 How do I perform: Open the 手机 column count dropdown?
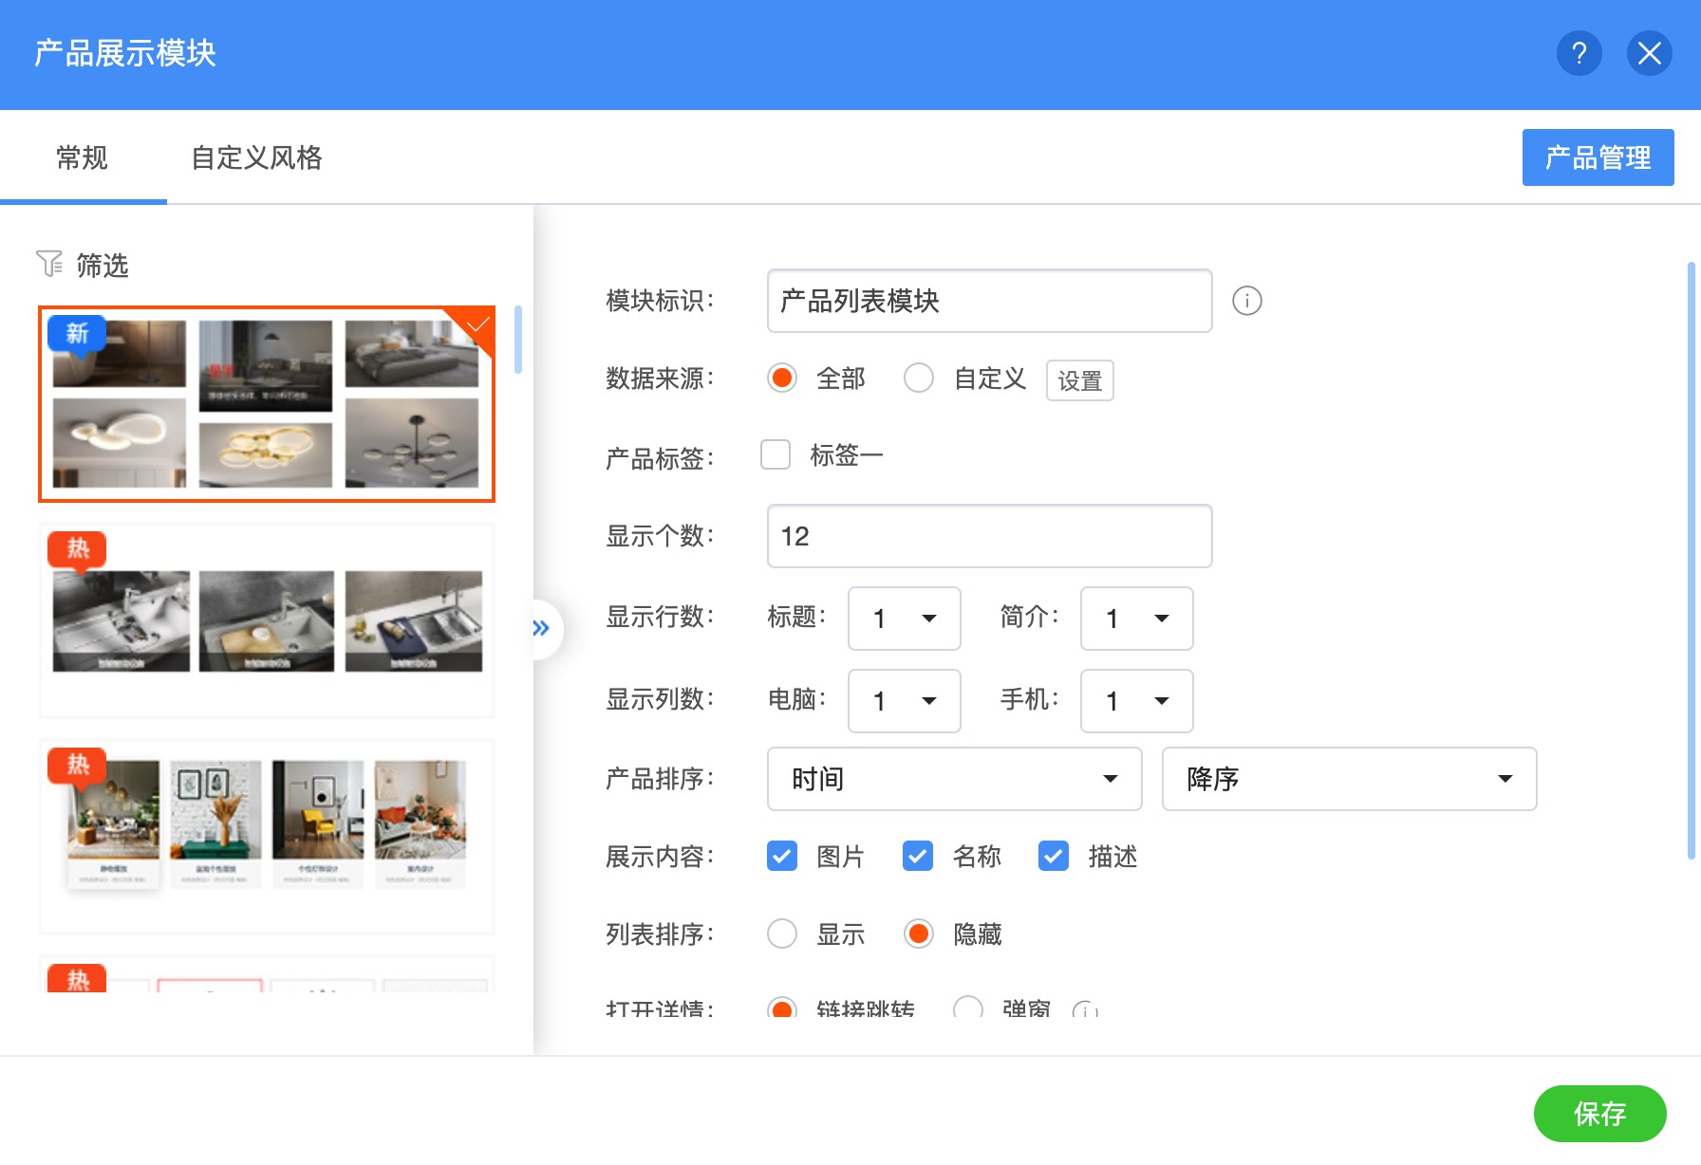pyautogui.click(x=1136, y=701)
